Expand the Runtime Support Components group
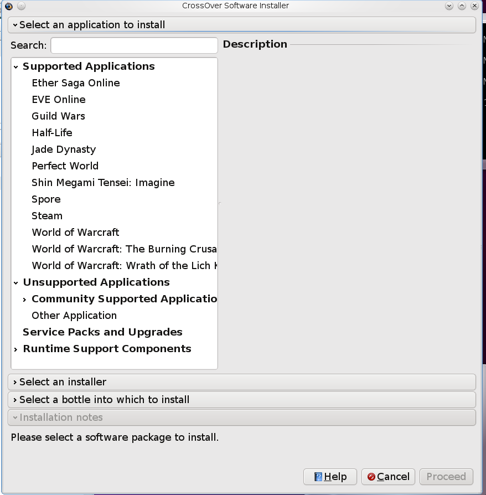 16,349
